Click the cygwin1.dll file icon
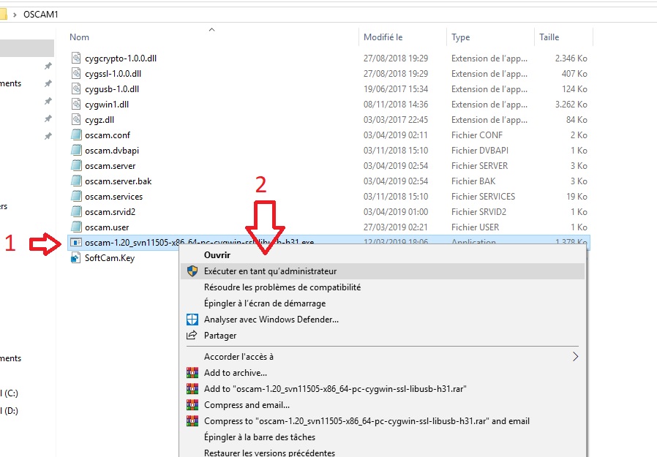This screenshot has width=657, height=457. pyautogui.click(x=76, y=104)
